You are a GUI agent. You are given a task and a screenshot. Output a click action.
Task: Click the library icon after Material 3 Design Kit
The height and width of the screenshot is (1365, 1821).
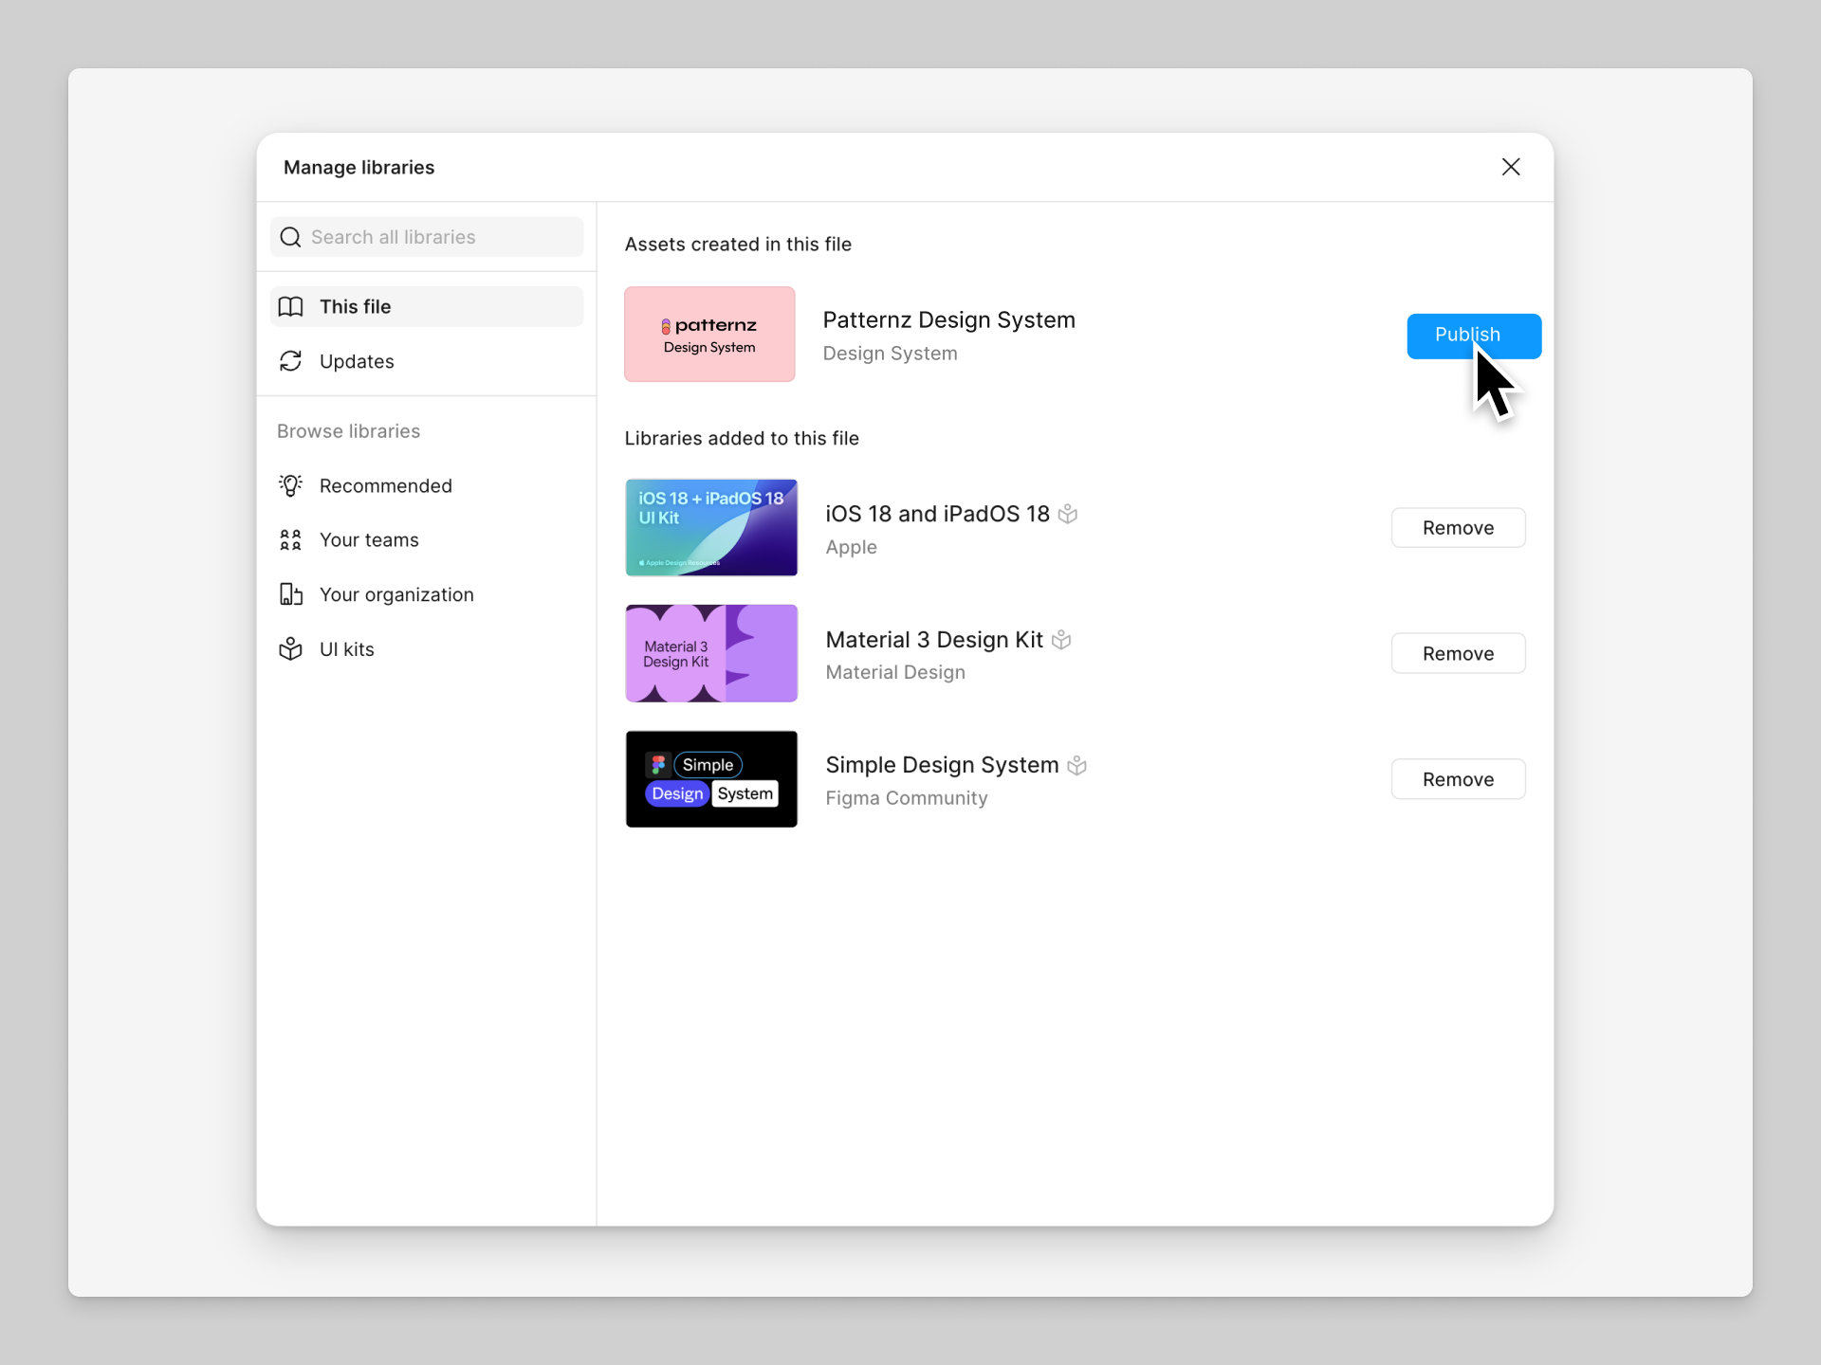[x=1061, y=640]
